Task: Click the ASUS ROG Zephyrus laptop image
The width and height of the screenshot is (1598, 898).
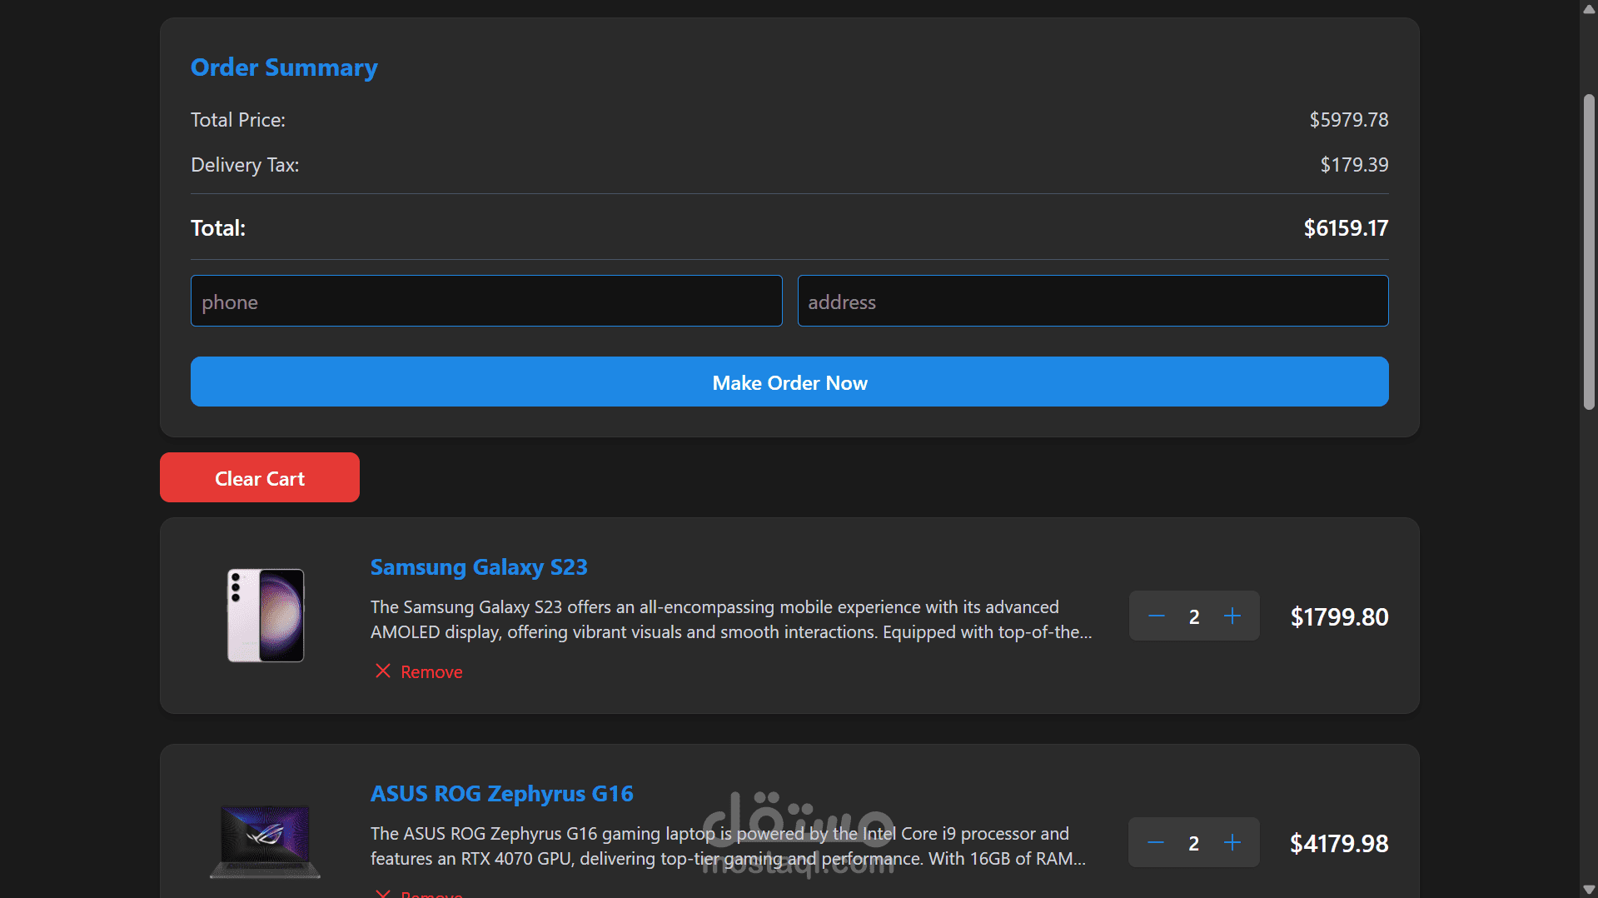Action: [x=266, y=841]
